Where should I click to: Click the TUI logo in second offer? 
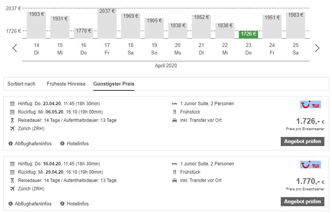(x=310, y=165)
